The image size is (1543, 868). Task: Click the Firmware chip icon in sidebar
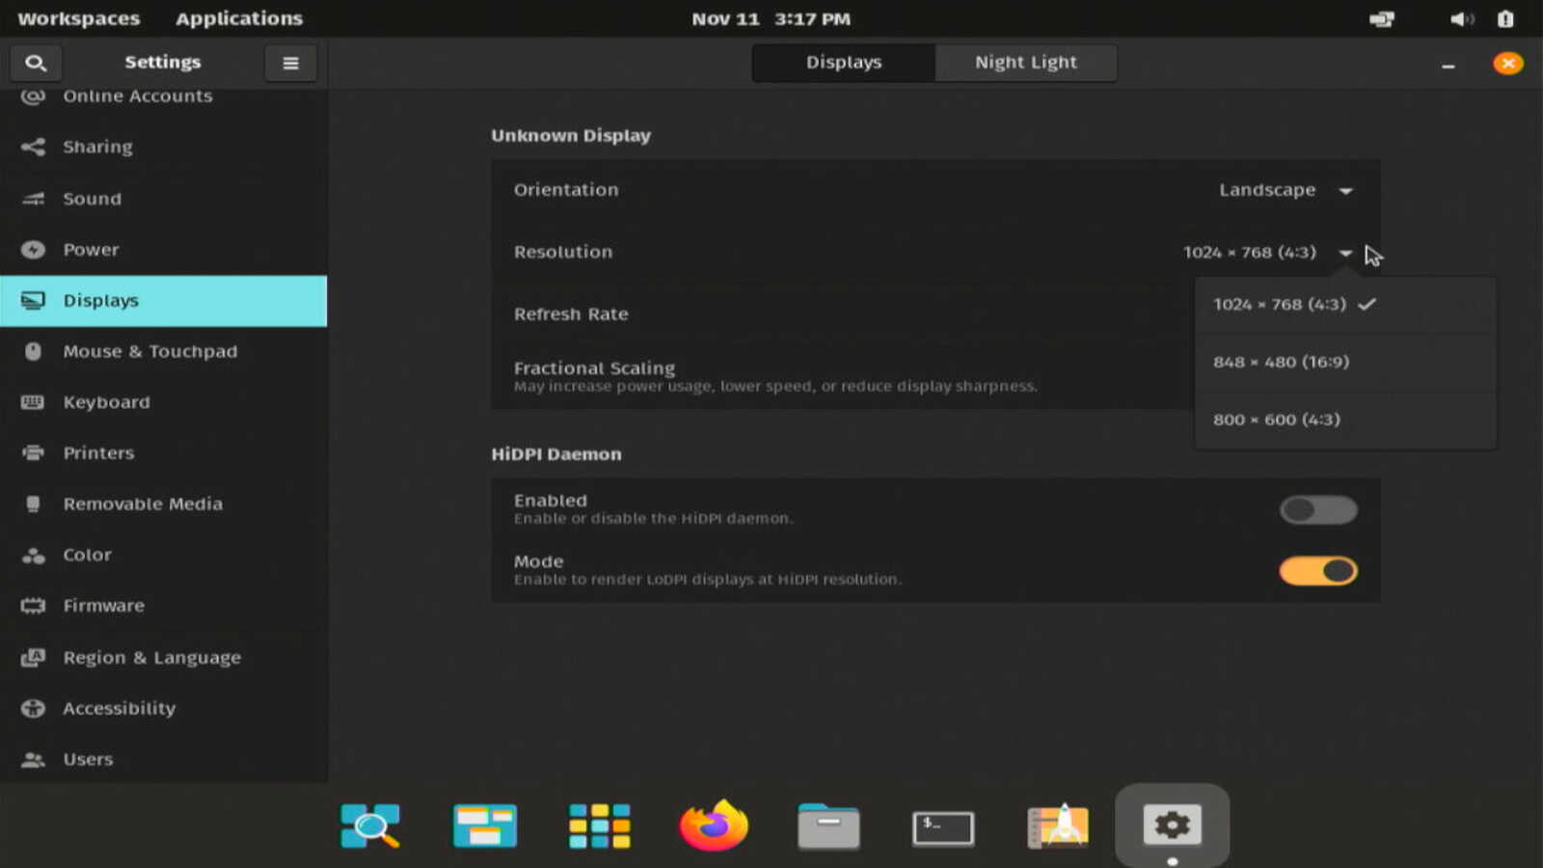pos(33,606)
